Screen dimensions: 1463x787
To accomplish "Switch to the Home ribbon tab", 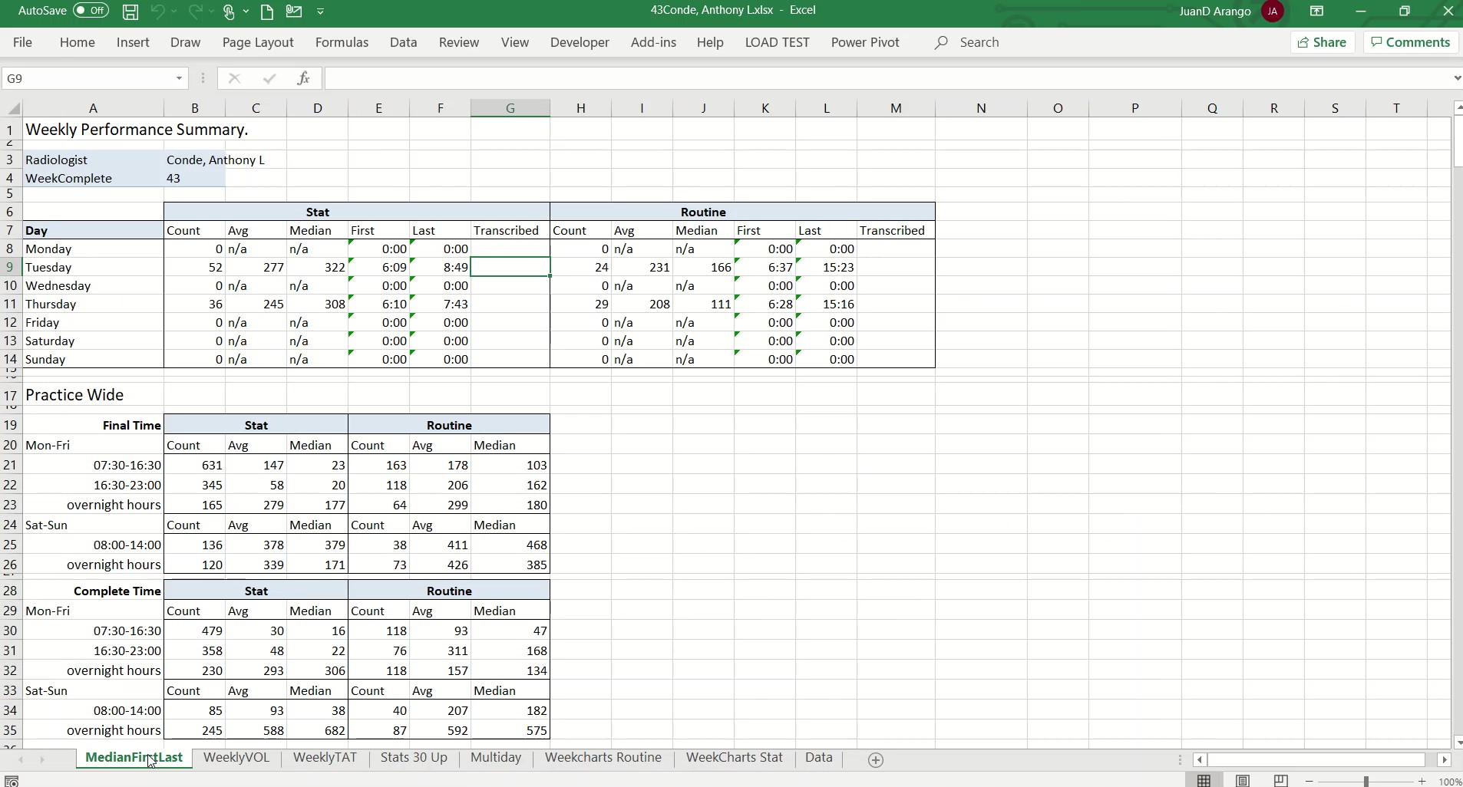I will point(78,42).
